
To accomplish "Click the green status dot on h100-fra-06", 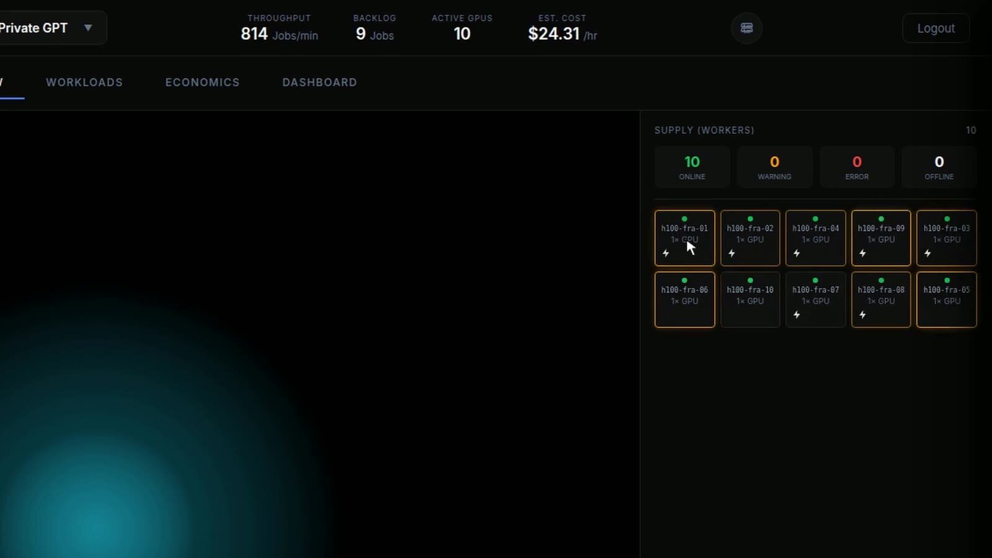I will point(684,280).
